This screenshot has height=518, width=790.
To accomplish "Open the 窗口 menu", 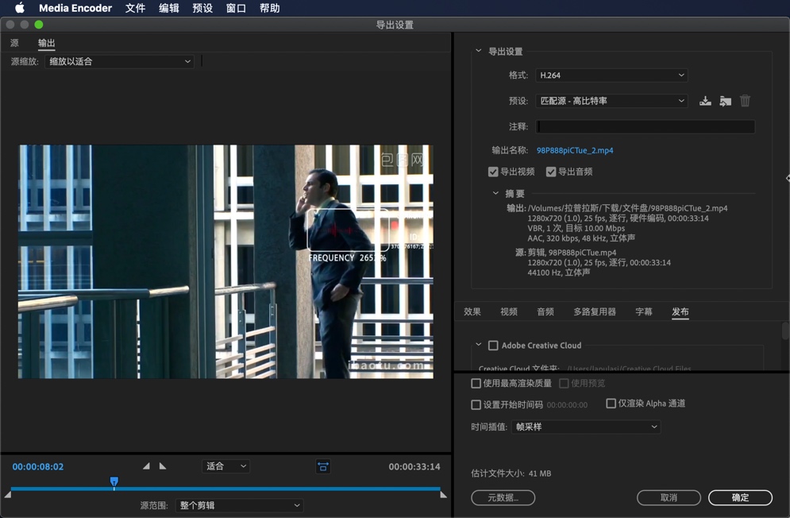I will [x=235, y=8].
